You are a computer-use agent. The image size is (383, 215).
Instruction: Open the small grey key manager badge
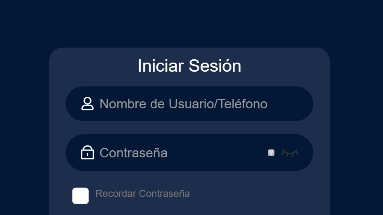[271, 153]
